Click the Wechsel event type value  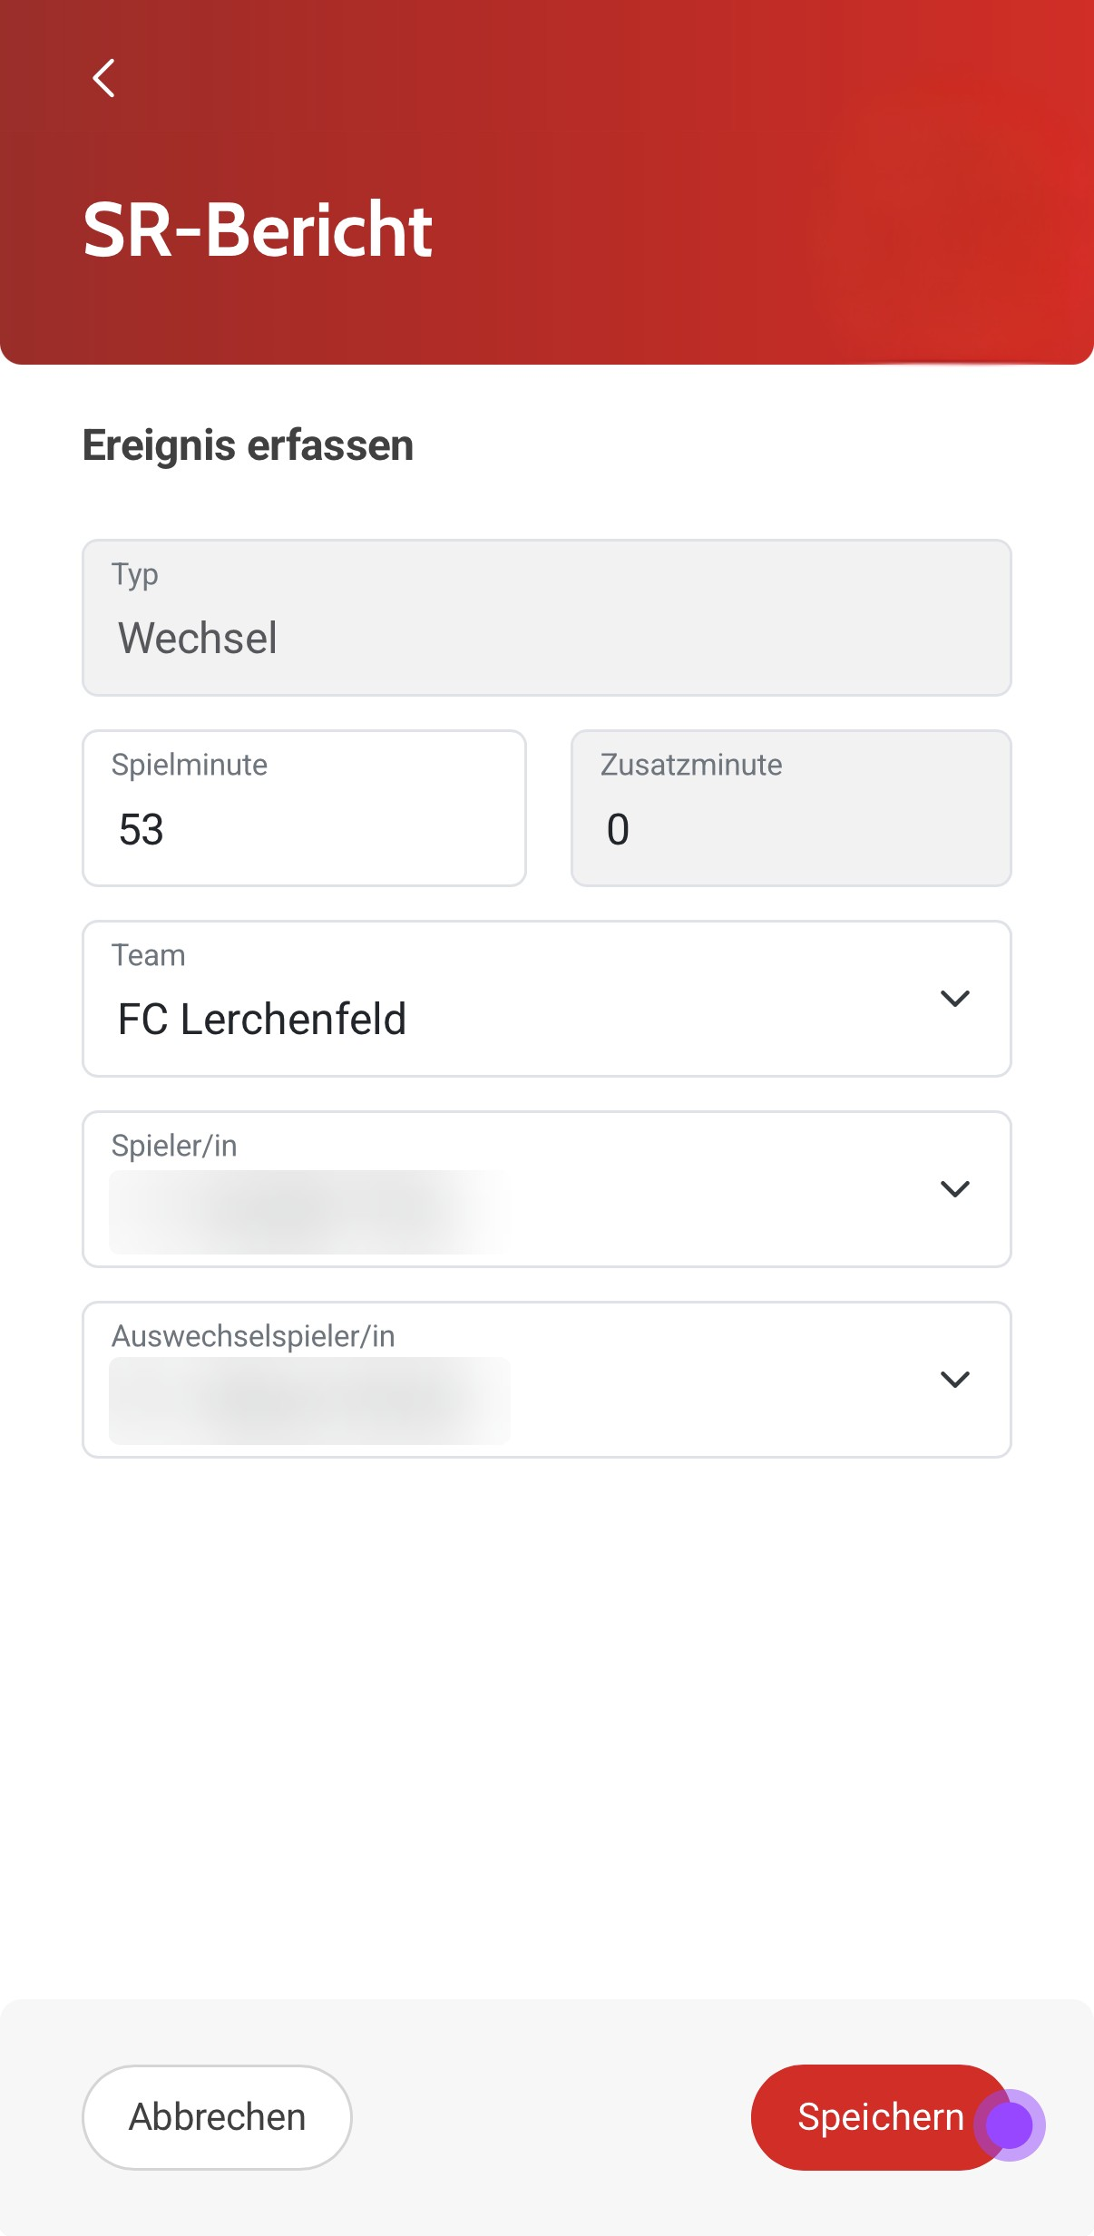pos(198,639)
